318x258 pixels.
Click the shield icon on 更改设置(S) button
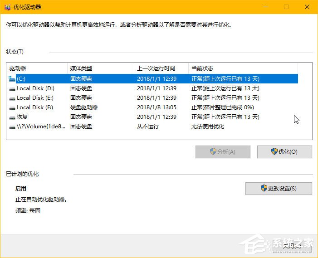click(x=264, y=188)
